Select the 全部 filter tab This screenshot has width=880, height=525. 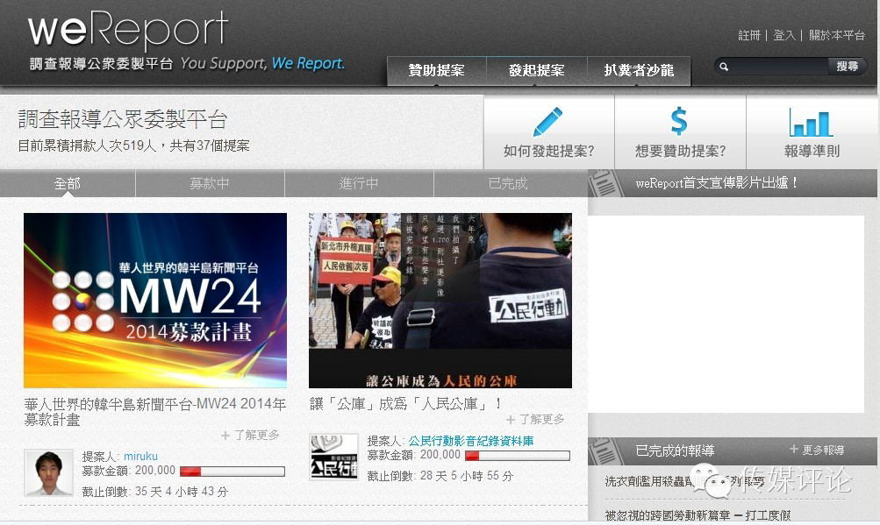coord(68,183)
